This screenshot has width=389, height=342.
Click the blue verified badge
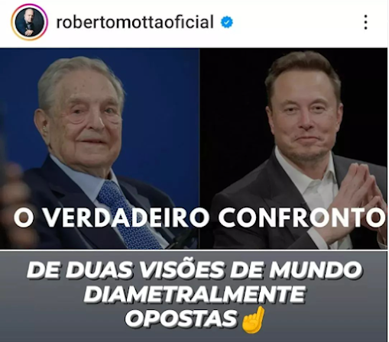pyautogui.click(x=226, y=22)
